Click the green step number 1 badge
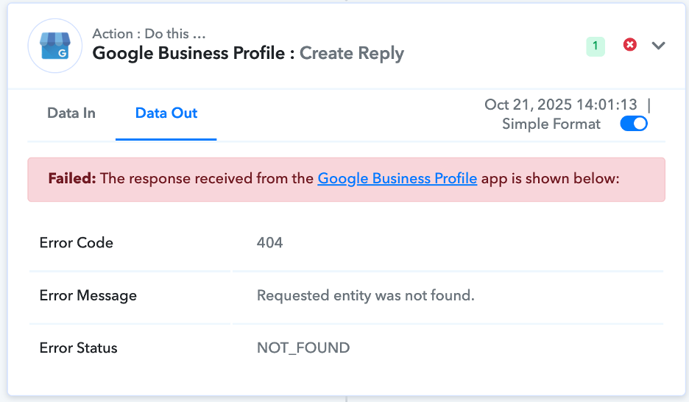689x402 pixels. point(595,46)
